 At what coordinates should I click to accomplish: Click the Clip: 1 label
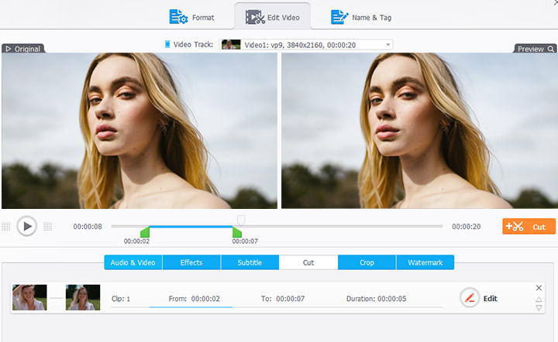[121, 299]
